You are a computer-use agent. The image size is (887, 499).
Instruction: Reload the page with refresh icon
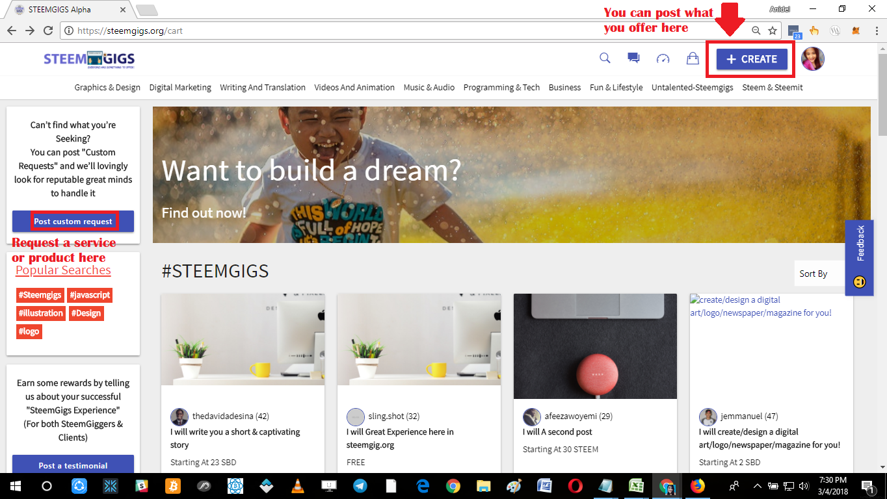pos(47,31)
